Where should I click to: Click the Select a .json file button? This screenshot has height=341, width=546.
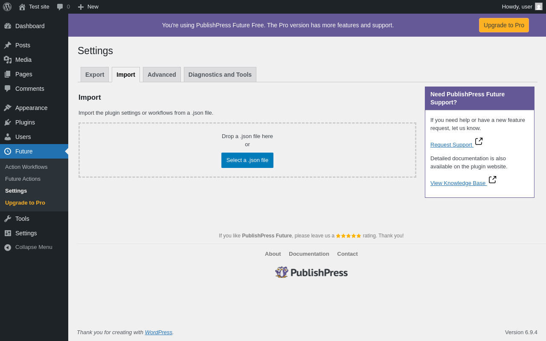[x=247, y=160]
